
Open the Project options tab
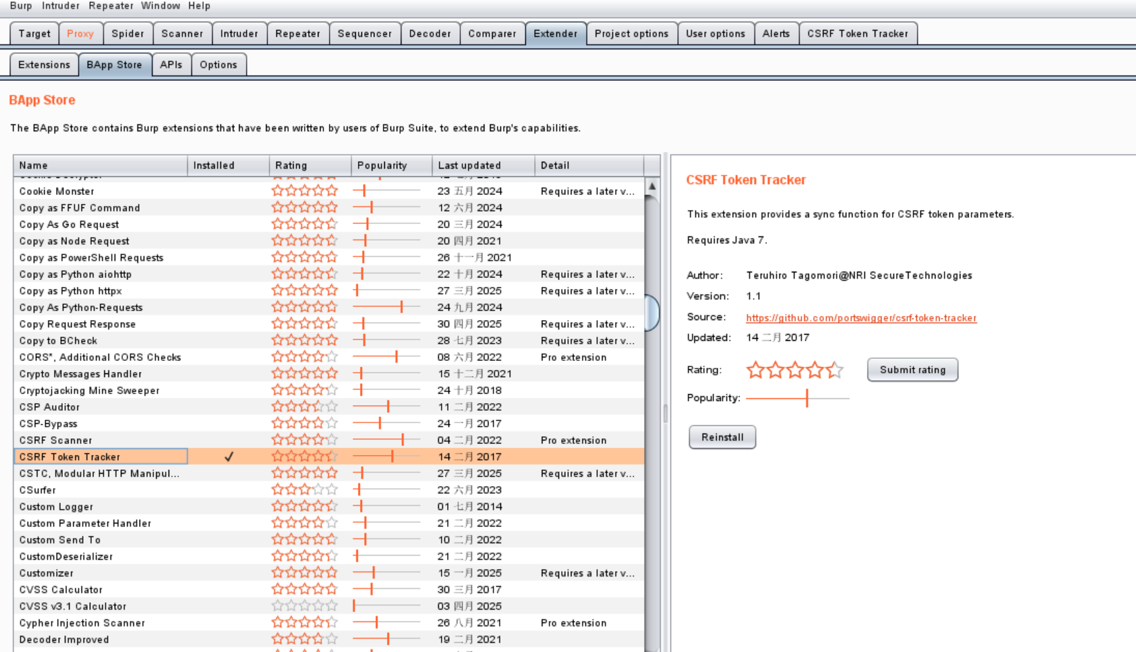pyautogui.click(x=632, y=33)
